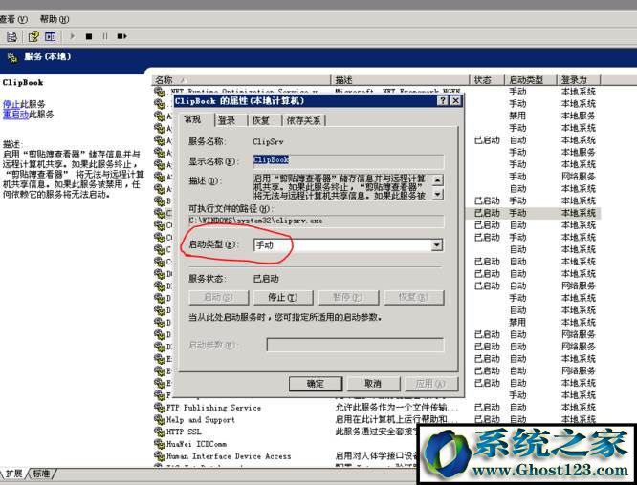Viewport: 637px width, 485px height.
Task: Click the Help and Support gear icon
Action: (159, 419)
